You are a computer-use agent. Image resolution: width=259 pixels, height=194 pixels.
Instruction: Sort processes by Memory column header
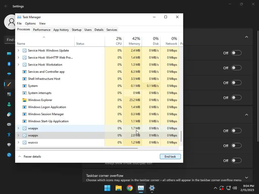[x=133, y=41]
